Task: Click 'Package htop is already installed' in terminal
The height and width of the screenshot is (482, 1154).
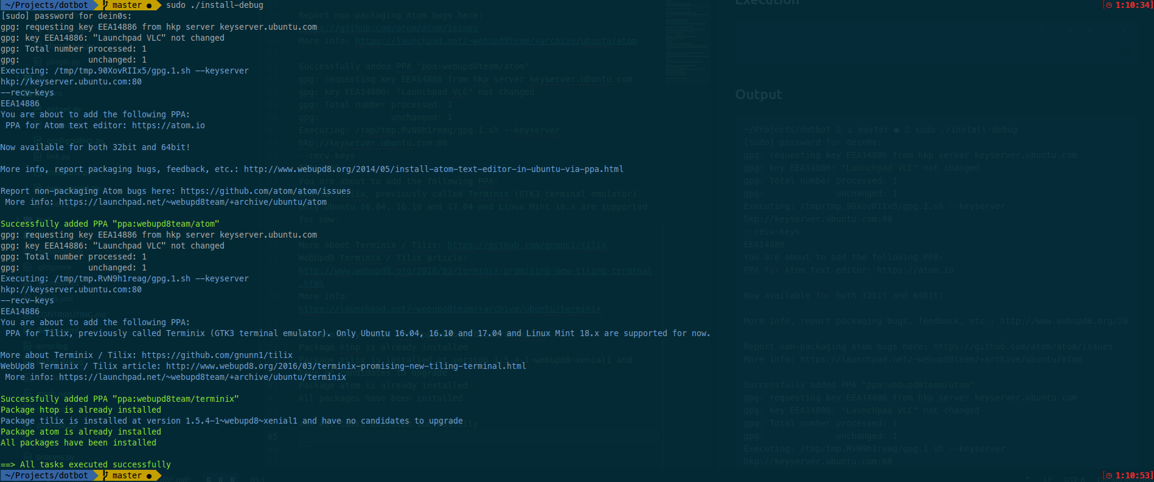Action: 81,410
